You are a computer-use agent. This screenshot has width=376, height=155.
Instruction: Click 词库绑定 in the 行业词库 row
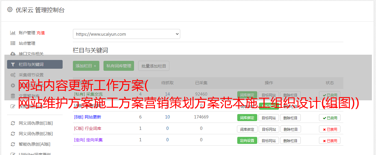(x=247, y=129)
